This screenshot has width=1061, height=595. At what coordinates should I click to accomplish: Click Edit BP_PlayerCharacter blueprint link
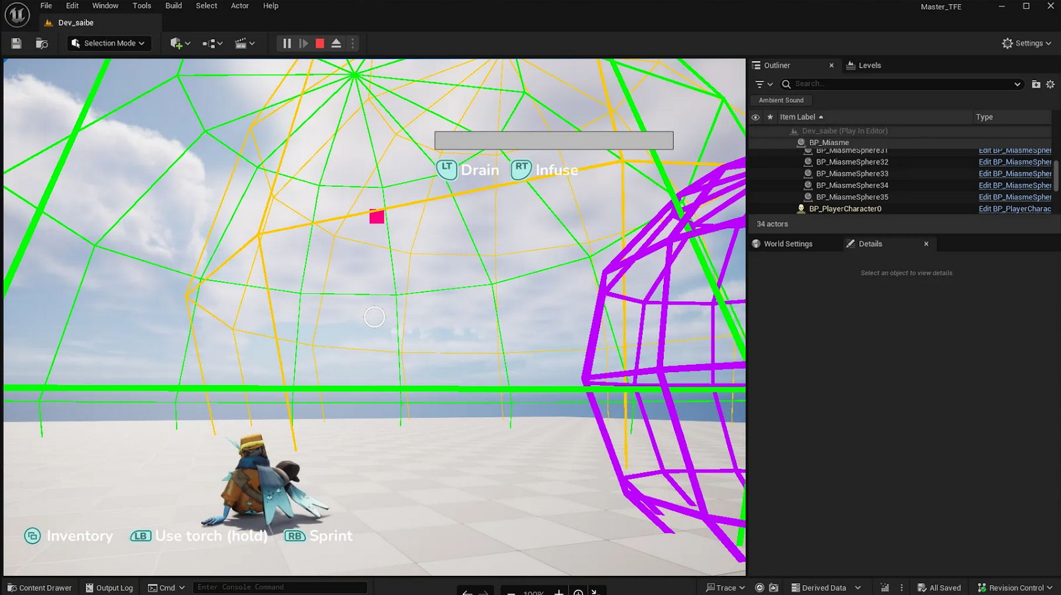(x=1015, y=209)
